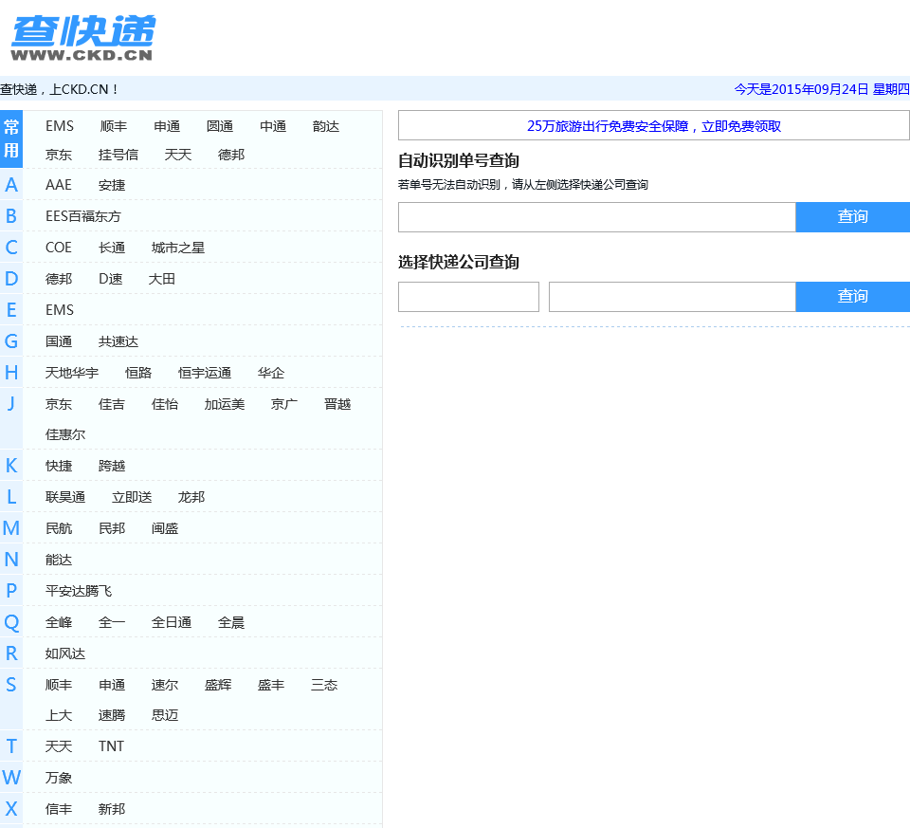The width and height of the screenshot is (910, 828).
Task: Click tracking number field under 选择快递公司查询
Action: tap(672, 297)
